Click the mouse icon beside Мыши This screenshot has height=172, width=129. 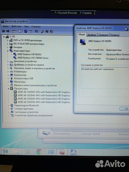(12, 85)
